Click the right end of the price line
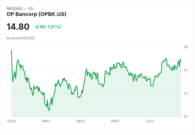 coord(181,61)
